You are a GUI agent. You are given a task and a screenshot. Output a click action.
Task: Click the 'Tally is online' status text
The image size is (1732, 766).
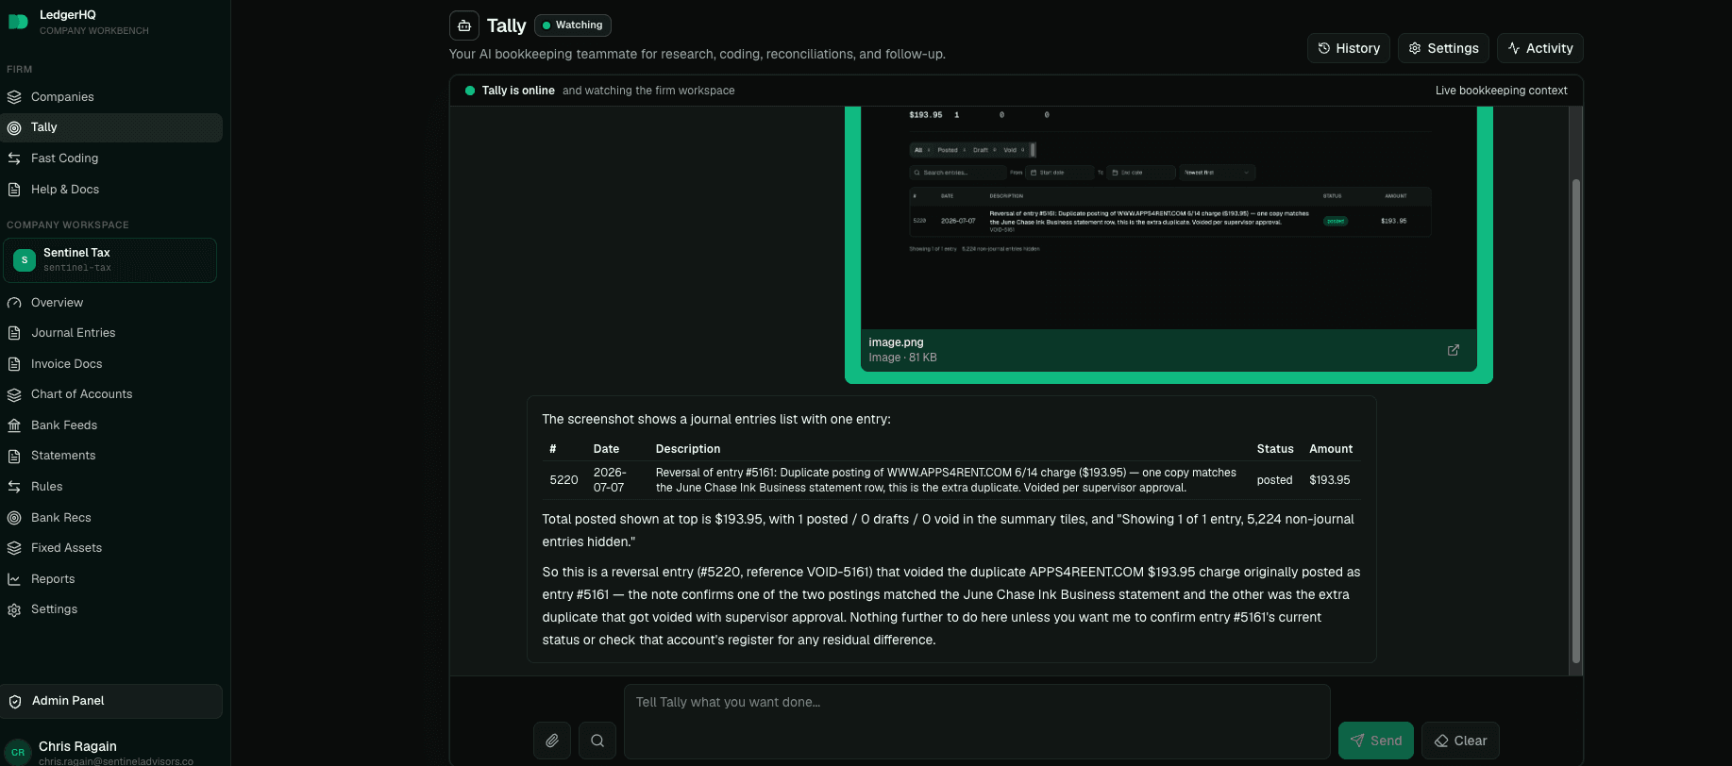[518, 91]
